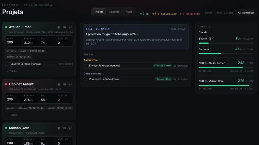Switch to the Projets tab
This screenshot has height=145, width=259.
tap(99, 12)
